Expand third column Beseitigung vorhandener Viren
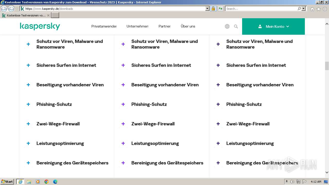This screenshot has width=329, height=185. pyautogui.click(x=218, y=85)
